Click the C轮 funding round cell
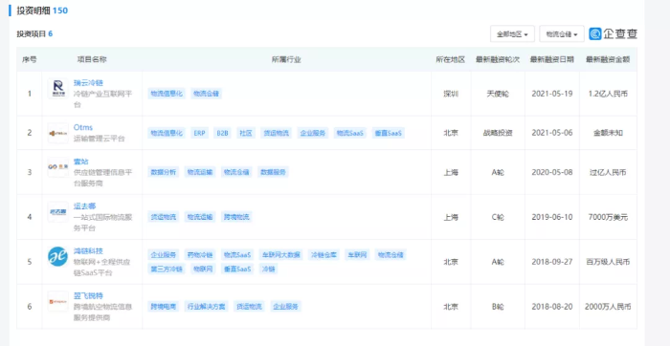 pyautogui.click(x=498, y=217)
